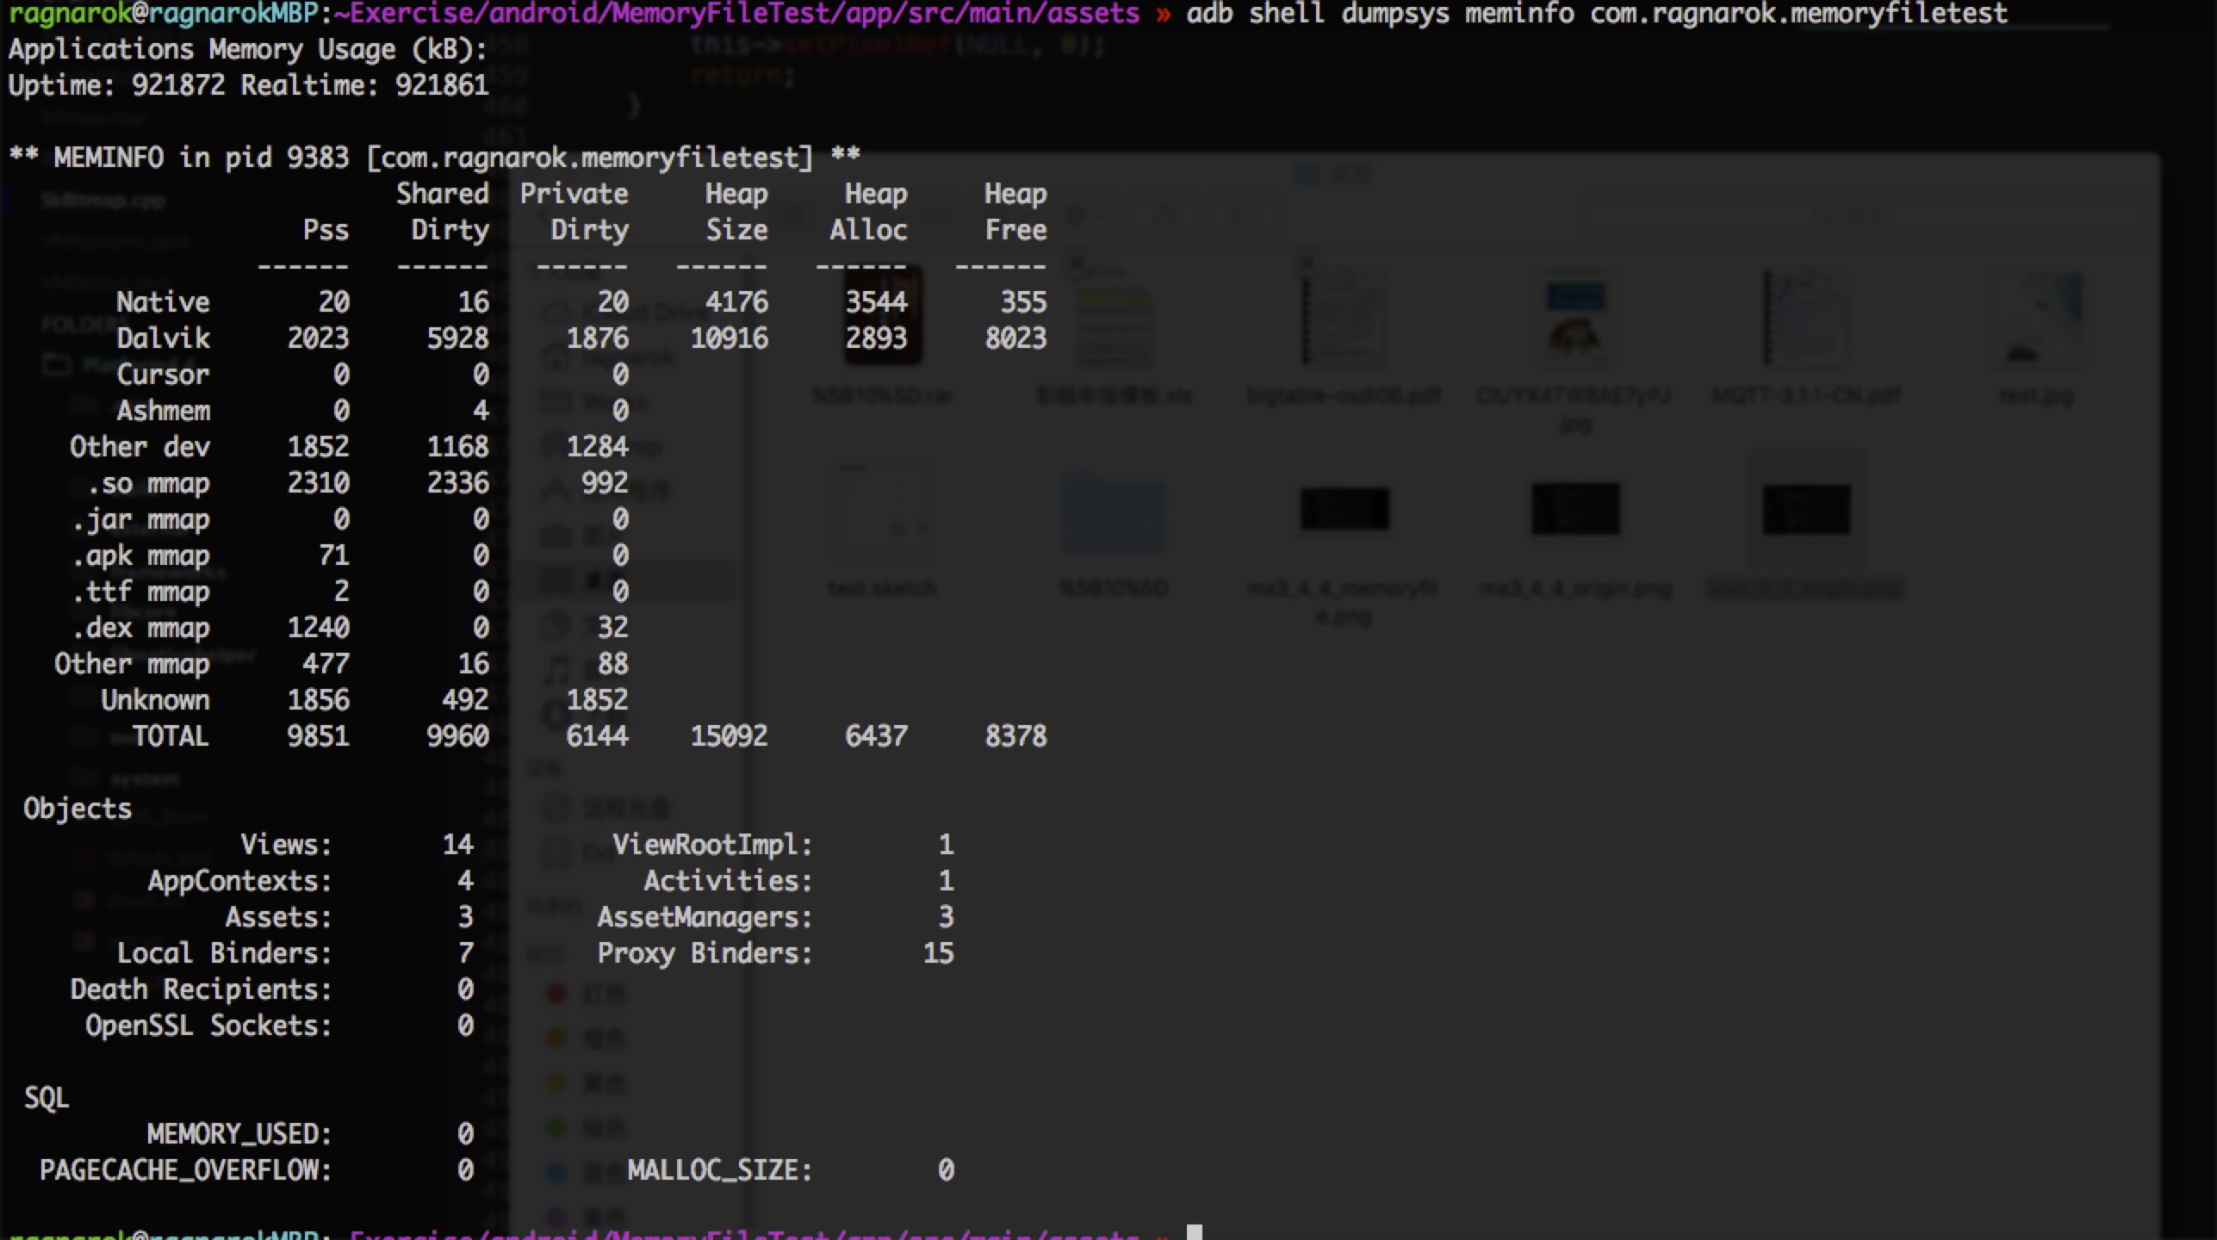The height and width of the screenshot is (1240, 2217).
Task: Click the Native heap free value 355
Action: coord(1023,302)
